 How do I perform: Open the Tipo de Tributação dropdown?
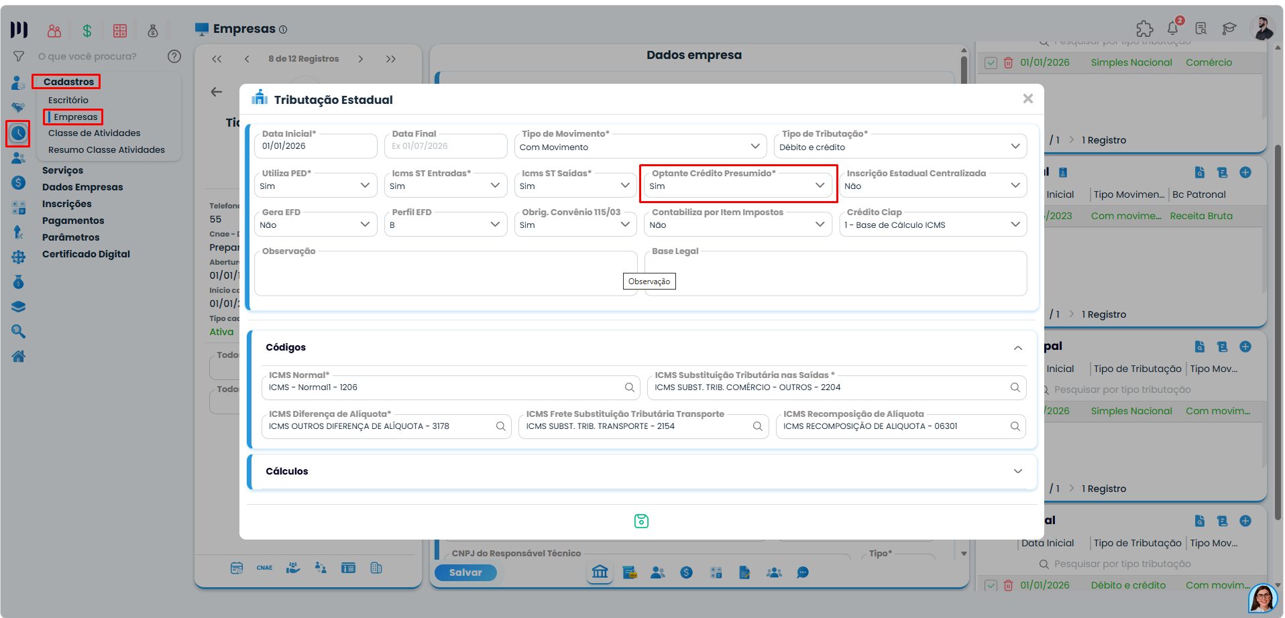point(900,146)
